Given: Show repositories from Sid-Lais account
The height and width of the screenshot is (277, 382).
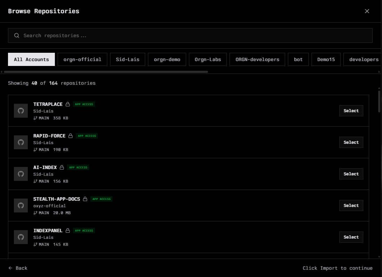Looking at the screenshot, I should coord(127,59).
